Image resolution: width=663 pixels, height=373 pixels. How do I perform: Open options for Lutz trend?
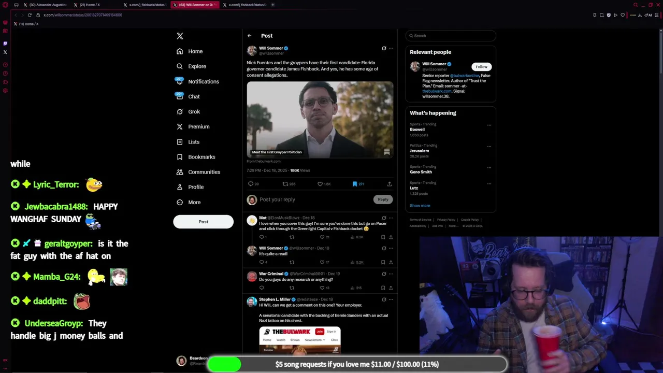pyautogui.click(x=489, y=183)
